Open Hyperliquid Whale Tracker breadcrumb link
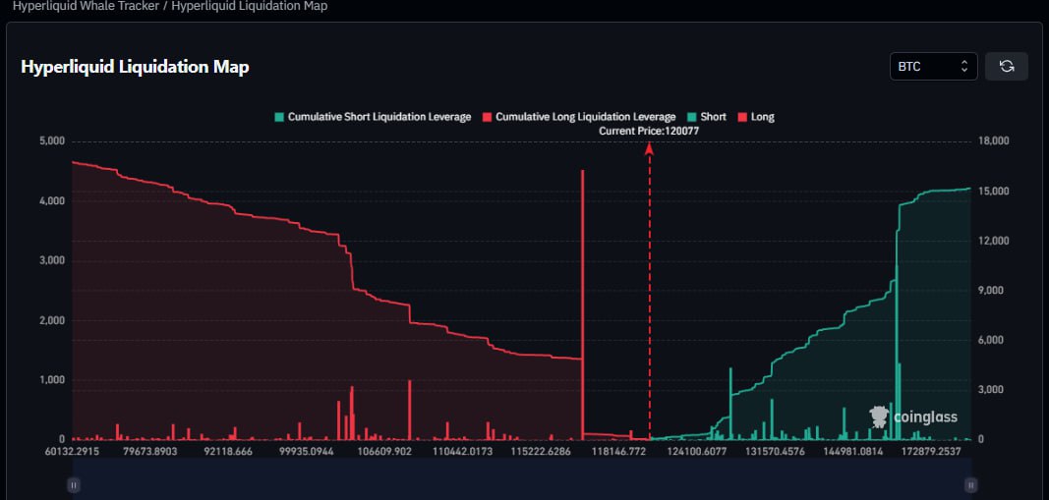 [87, 6]
